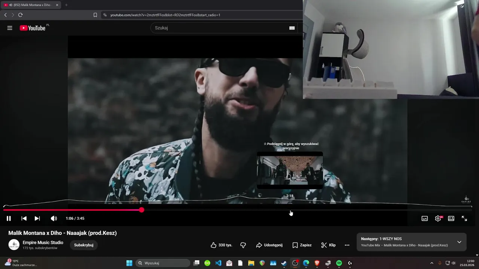Go forward in browser history
Viewport: 479px width, 269px height.
click(13, 15)
